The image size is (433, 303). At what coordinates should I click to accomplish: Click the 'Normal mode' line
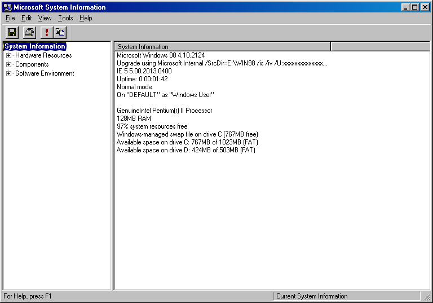pyautogui.click(x=134, y=87)
